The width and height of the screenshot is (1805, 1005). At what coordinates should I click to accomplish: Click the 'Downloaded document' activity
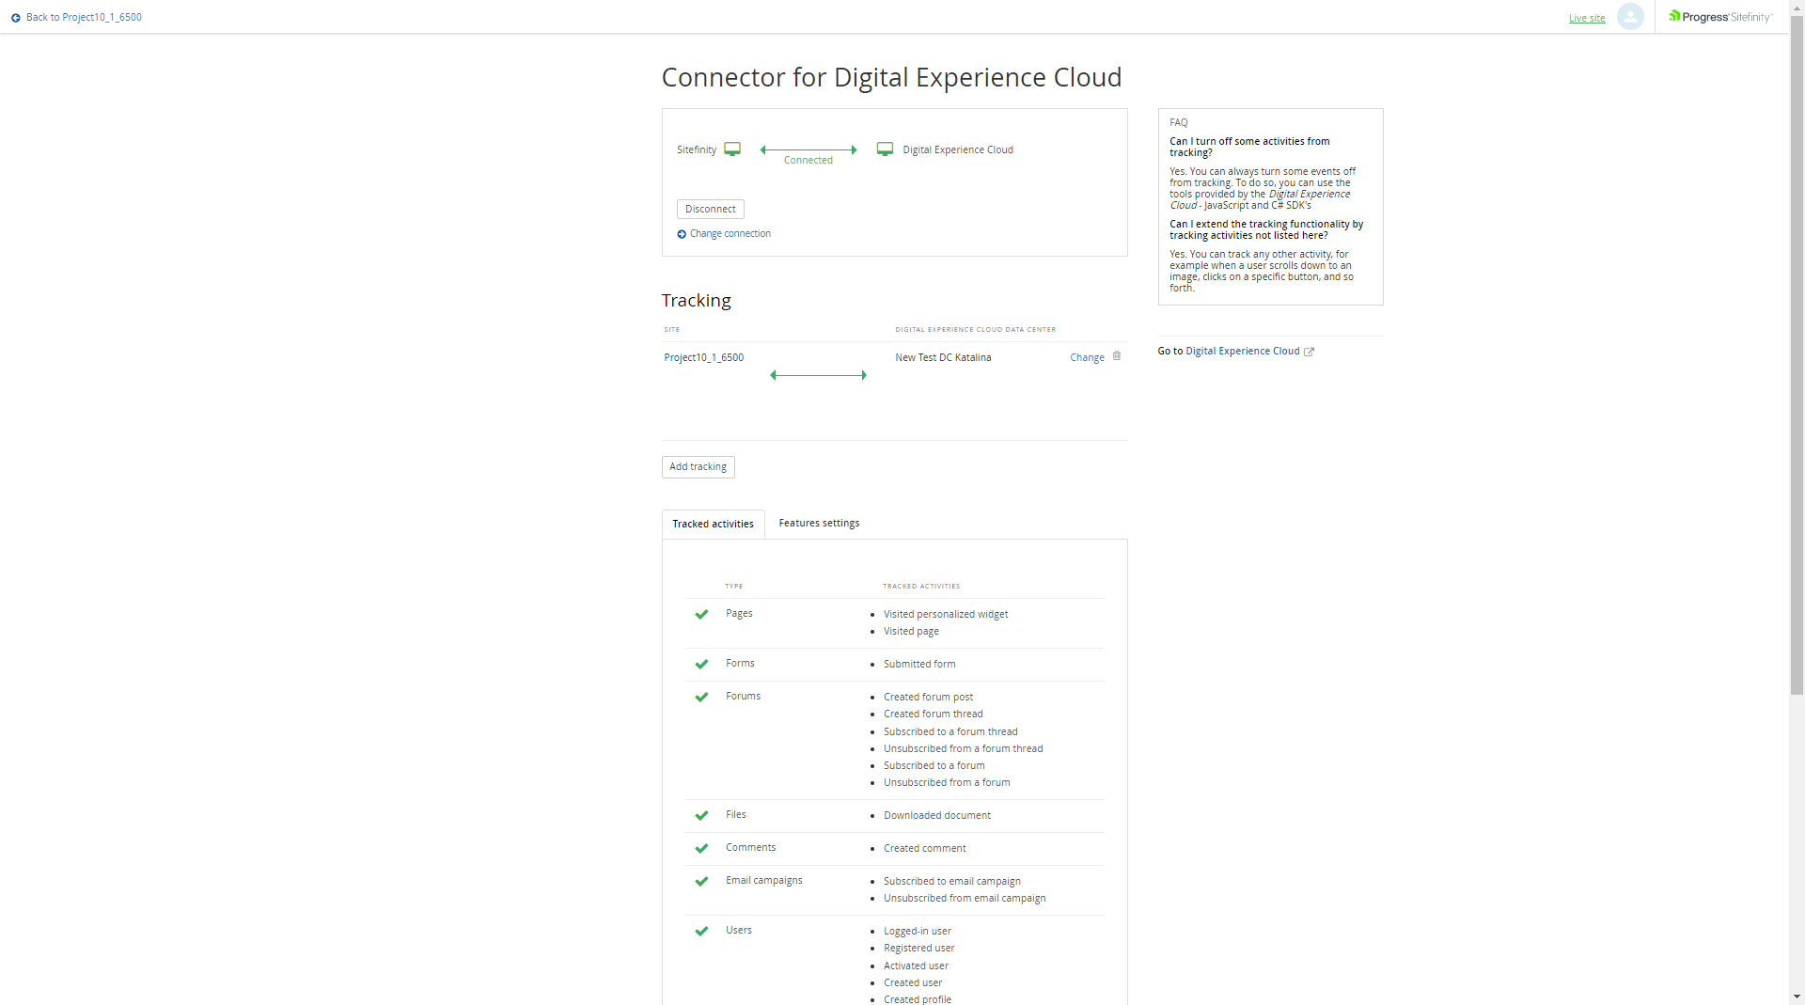coord(937,815)
